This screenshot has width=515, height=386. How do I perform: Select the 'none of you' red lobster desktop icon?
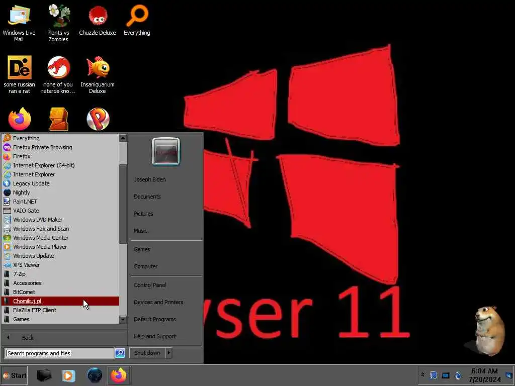pyautogui.click(x=58, y=74)
